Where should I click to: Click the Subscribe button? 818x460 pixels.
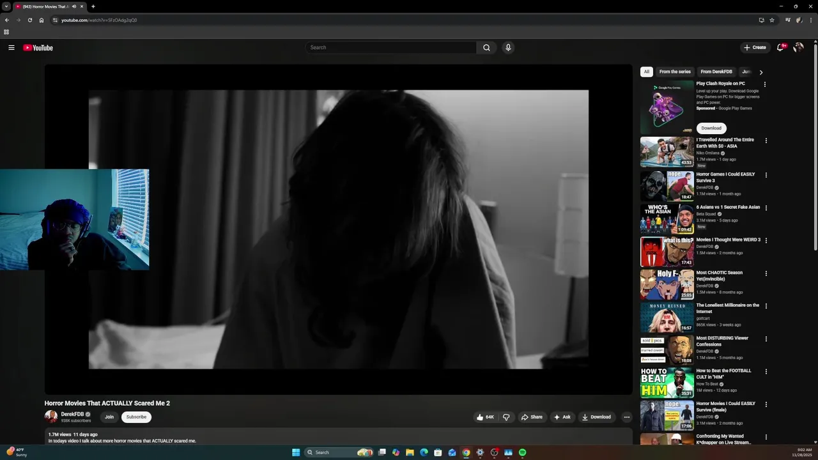136,417
